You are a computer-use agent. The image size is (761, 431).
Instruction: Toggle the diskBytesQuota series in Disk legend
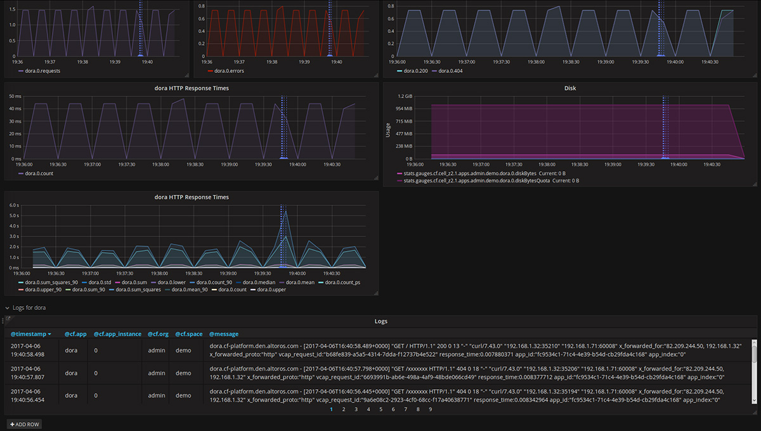tap(477, 181)
